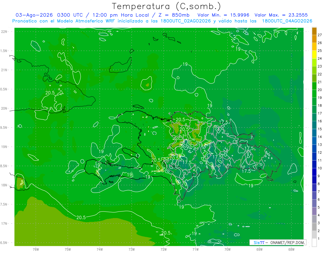This screenshot has width=327, height=253.
Task: Click the "18N" latitude axis label
Action: pyautogui.click(x=4, y=185)
